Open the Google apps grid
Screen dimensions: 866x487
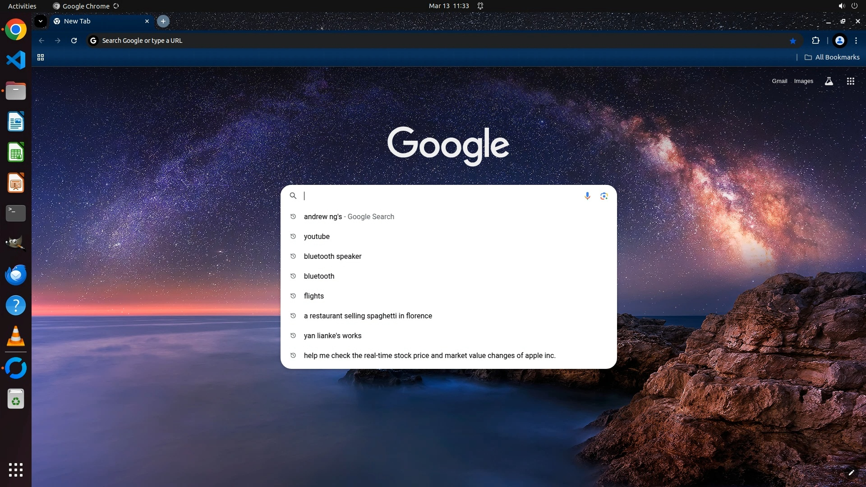850,81
